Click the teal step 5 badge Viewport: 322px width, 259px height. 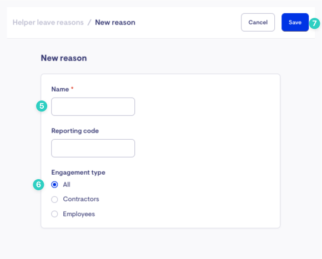42,106
